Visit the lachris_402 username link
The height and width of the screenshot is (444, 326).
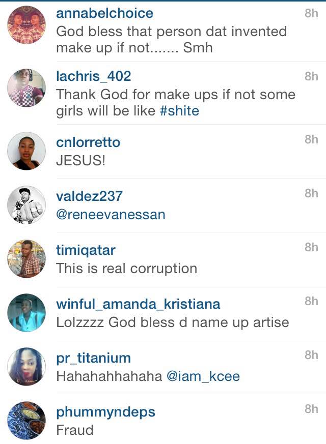click(x=94, y=76)
